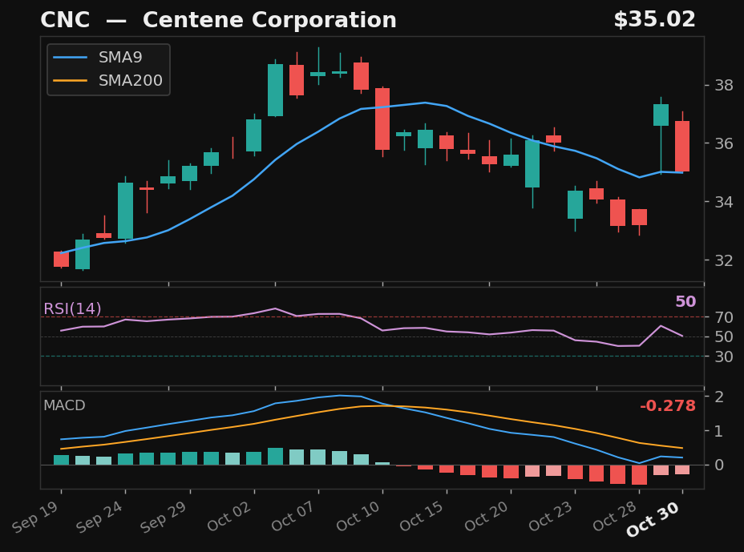Click the Oct 15 date label
The height and width of the screenshot is (552, 744).
(x=422, y=516)
